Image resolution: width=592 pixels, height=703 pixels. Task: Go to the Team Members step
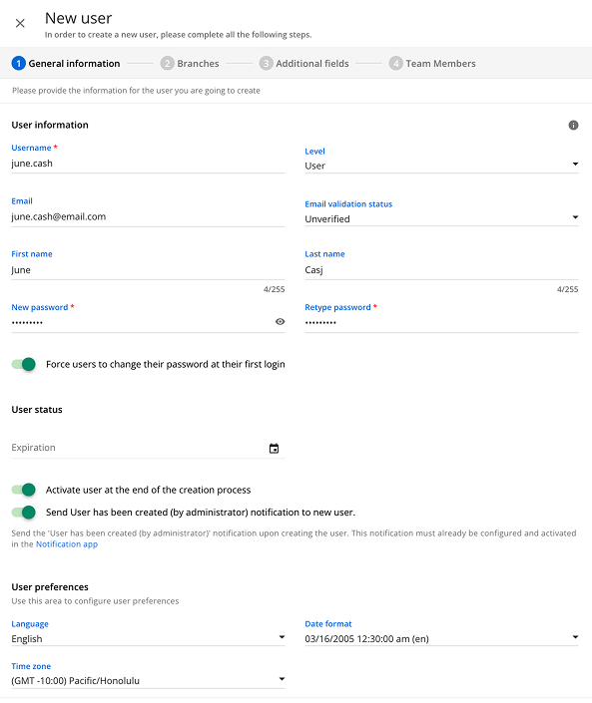pos(432,63)
